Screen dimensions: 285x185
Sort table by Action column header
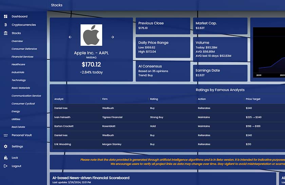pyautogui.click(x=202, y=99)
